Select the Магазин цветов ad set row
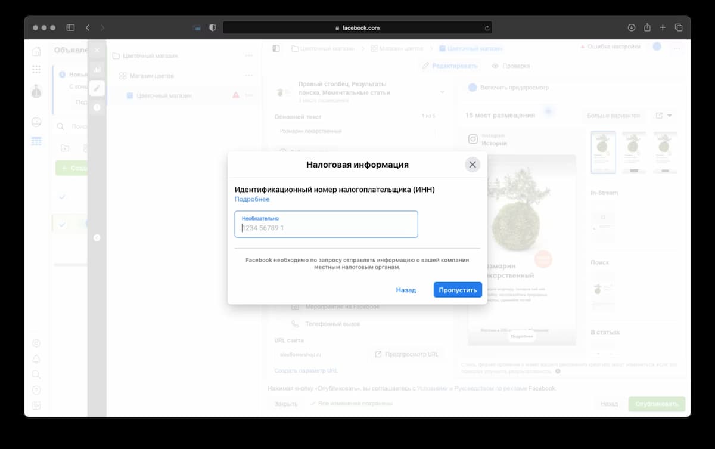715x449 pixels. point(184,76)
